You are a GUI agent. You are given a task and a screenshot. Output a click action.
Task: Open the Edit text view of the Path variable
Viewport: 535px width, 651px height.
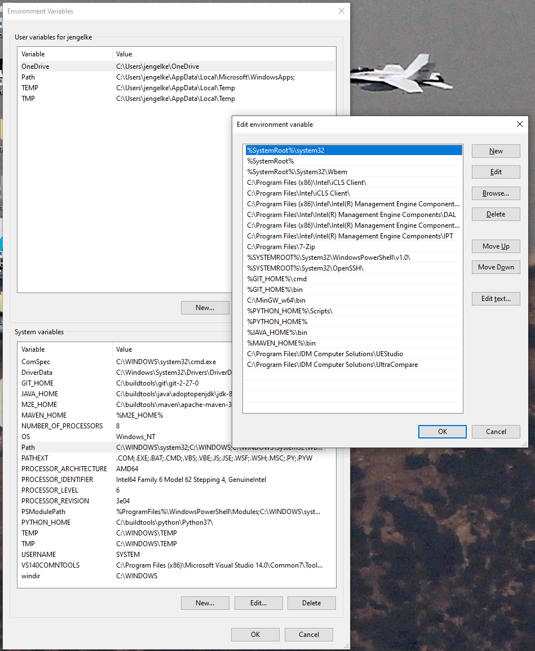[495, 298]
